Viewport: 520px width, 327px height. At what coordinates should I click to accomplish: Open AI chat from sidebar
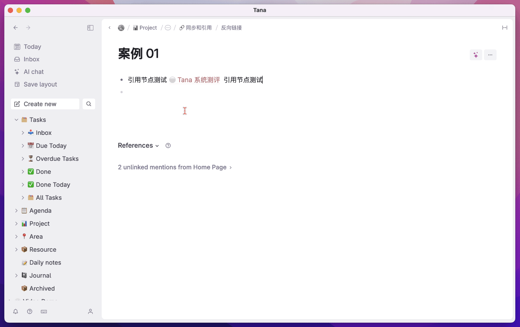[x=34, y=72]
